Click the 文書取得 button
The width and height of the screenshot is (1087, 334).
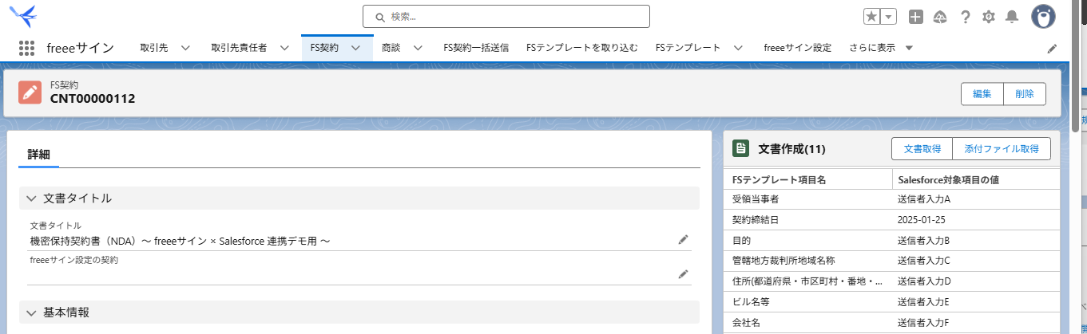tap(922, 149)
